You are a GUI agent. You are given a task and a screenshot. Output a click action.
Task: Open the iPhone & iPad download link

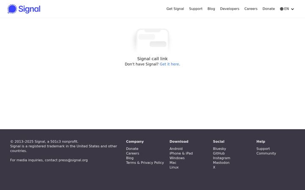click(181, 153)
